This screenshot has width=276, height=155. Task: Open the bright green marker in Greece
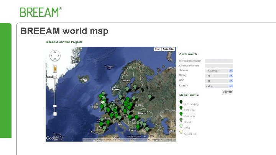tap(138, 127)
